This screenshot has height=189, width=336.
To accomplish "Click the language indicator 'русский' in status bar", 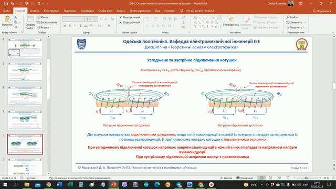I will coord(31,178).
